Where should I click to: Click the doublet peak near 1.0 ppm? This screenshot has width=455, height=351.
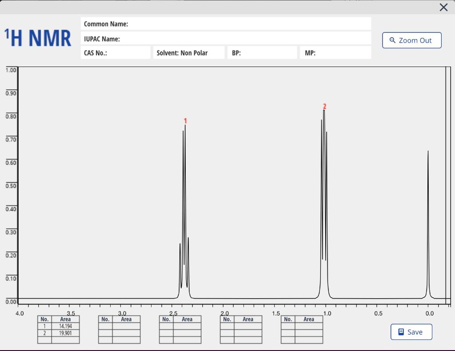(x=324, y=186)
